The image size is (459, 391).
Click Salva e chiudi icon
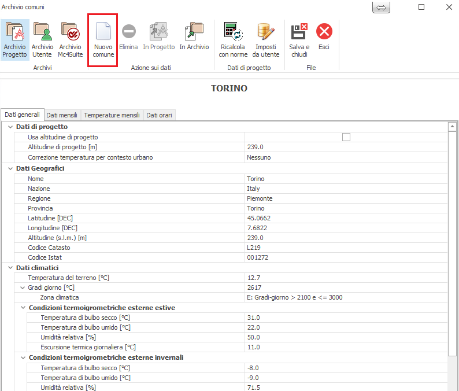(299, 39)
